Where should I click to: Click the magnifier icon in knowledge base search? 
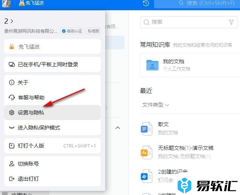click(x=146, y=22)
